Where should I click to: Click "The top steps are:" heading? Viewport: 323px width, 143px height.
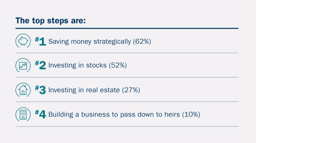[50, 20]
